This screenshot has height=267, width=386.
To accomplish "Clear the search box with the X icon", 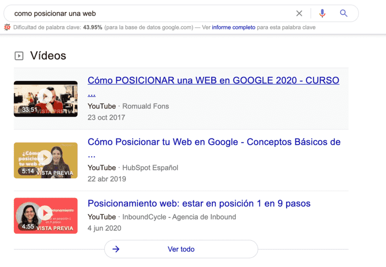I will (x=299, y=13).
